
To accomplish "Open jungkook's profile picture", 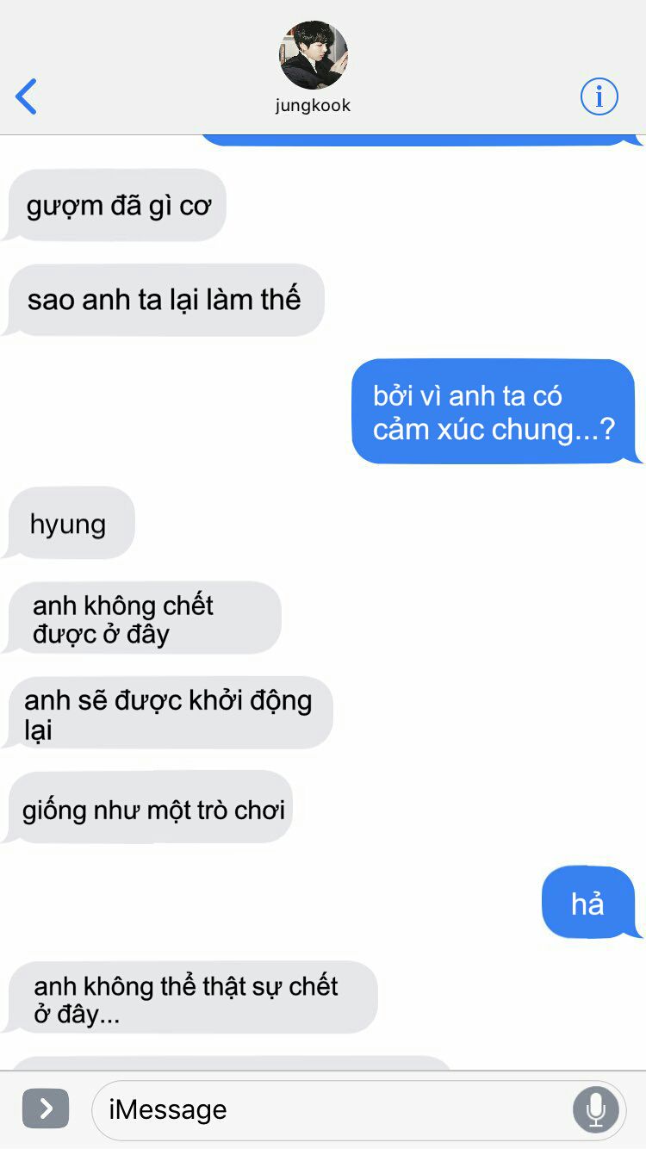I will point(314,55).
